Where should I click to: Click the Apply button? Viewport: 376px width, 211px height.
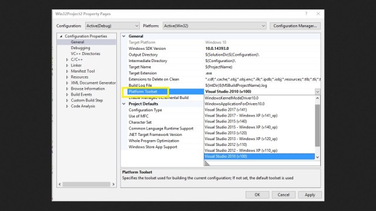coord(310,195)
